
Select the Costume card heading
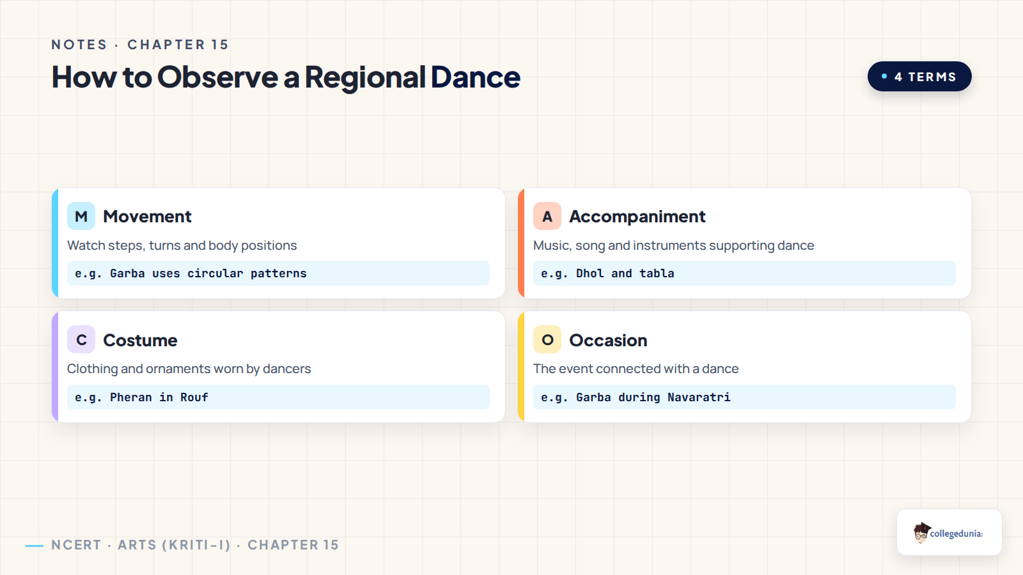140,341
